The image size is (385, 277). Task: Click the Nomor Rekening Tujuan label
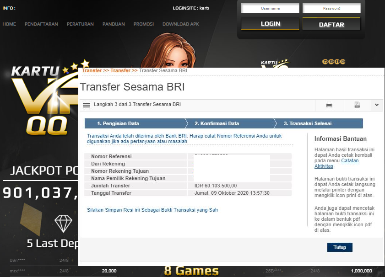pyautogui.click(x=120, y=171)
